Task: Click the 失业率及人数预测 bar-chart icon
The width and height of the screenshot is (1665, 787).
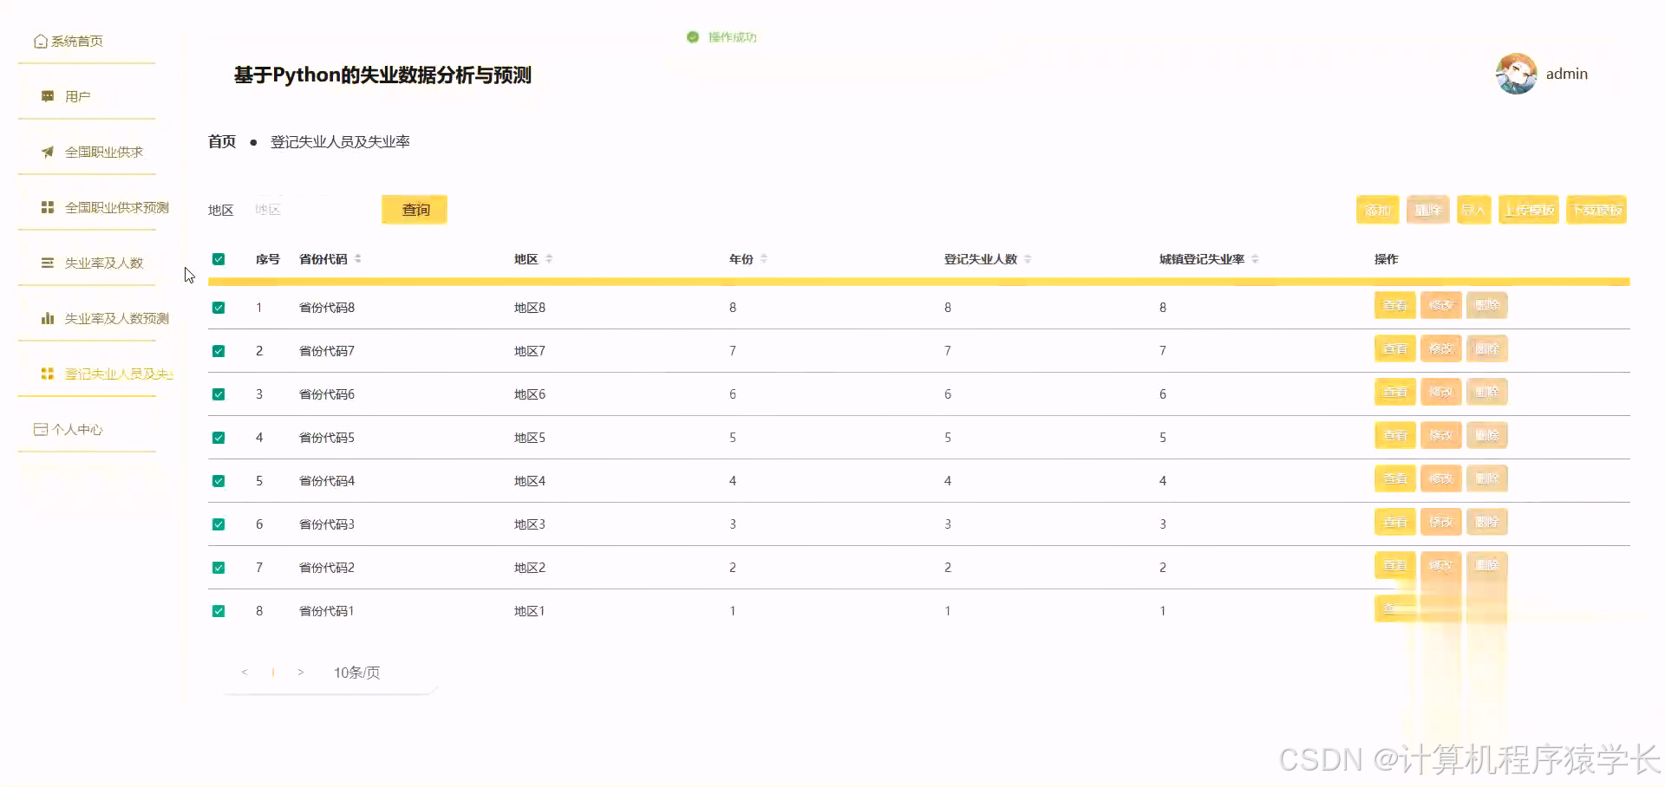Action: pos(47,317)
